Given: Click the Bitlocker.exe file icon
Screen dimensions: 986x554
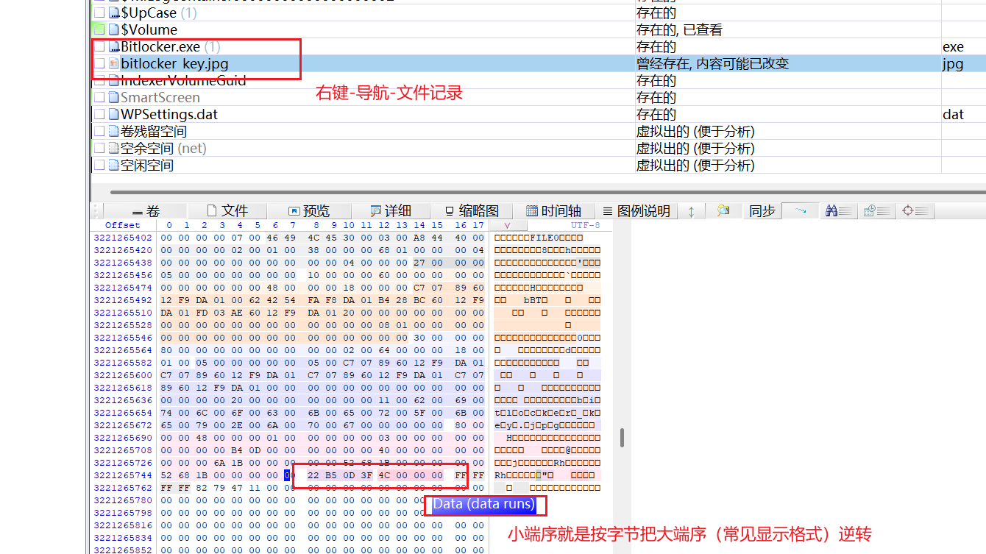Looking at the screenshot, I should pyautogui.click(x=113, y=47).
